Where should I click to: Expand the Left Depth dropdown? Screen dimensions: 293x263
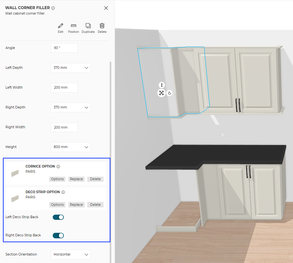71,68
